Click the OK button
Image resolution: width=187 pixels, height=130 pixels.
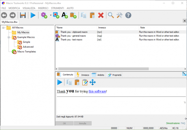[x=64, y=123]
